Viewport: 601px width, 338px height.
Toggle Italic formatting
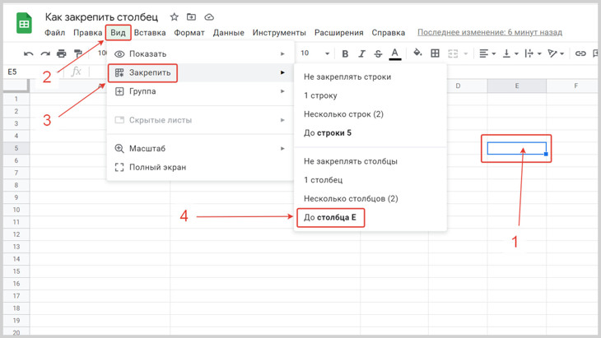361,53
